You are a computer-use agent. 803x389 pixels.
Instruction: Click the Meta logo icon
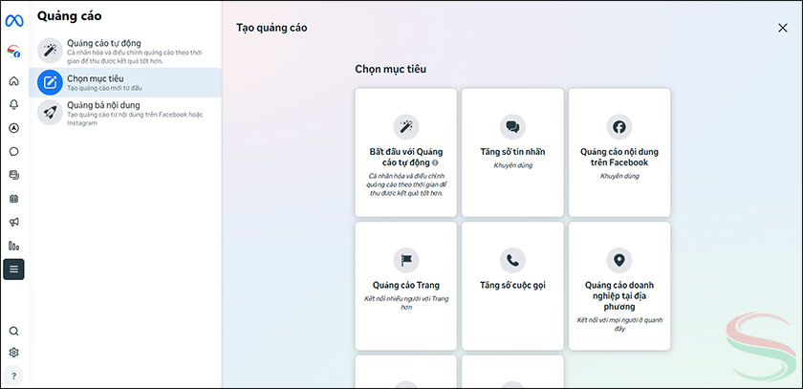click(x=13, y=20)
